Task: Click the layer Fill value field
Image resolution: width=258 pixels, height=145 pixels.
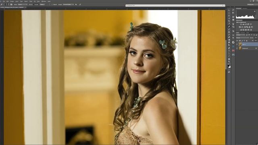Action: [256, 41]
